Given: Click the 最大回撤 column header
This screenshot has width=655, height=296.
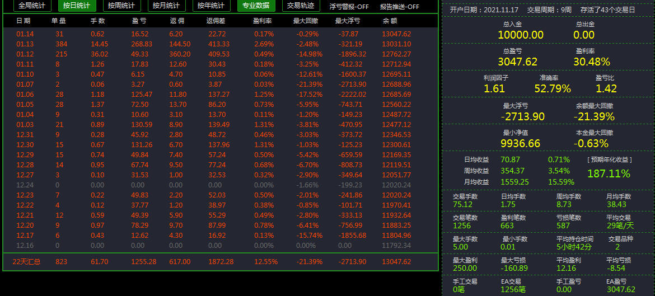Looking at the screenshot, I should pos(307,21).
